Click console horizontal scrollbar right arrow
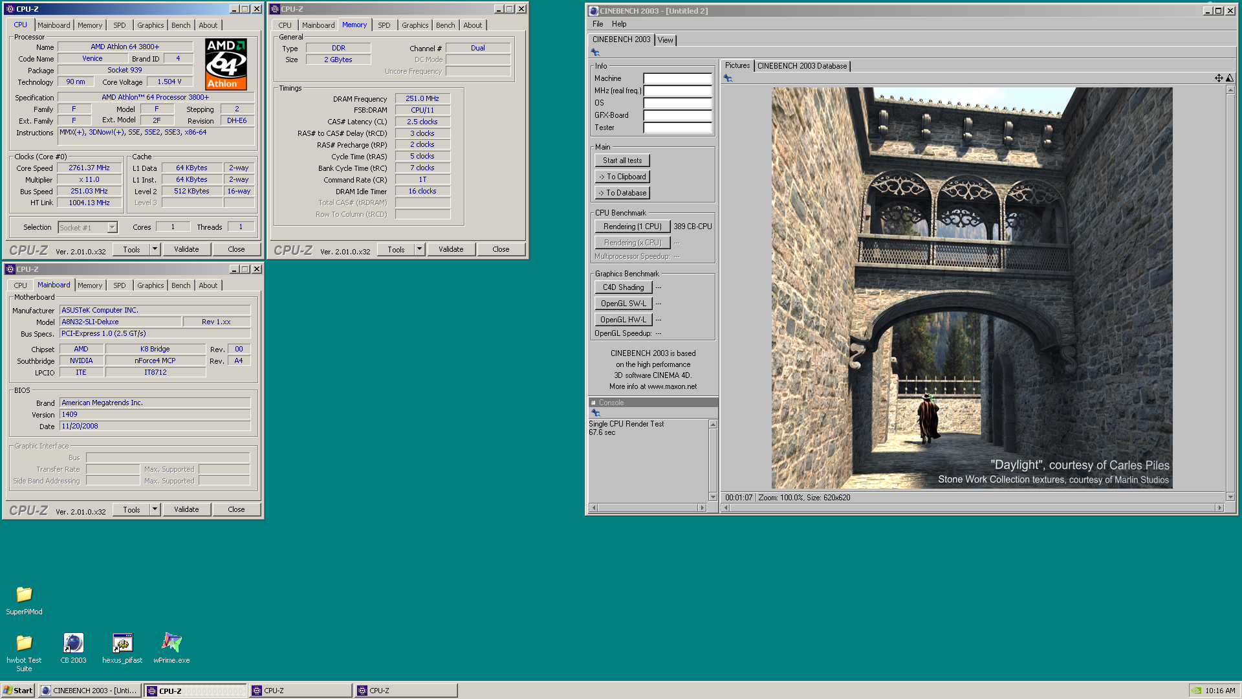Viewport: 1242px width, 699px height. 702,508
